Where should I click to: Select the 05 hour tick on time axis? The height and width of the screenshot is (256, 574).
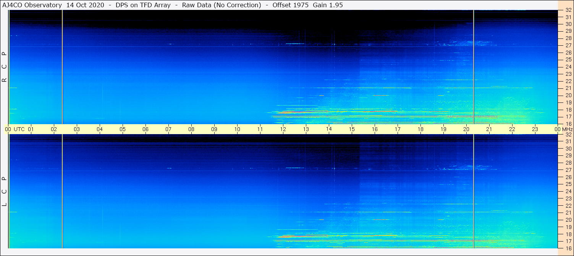123,129
